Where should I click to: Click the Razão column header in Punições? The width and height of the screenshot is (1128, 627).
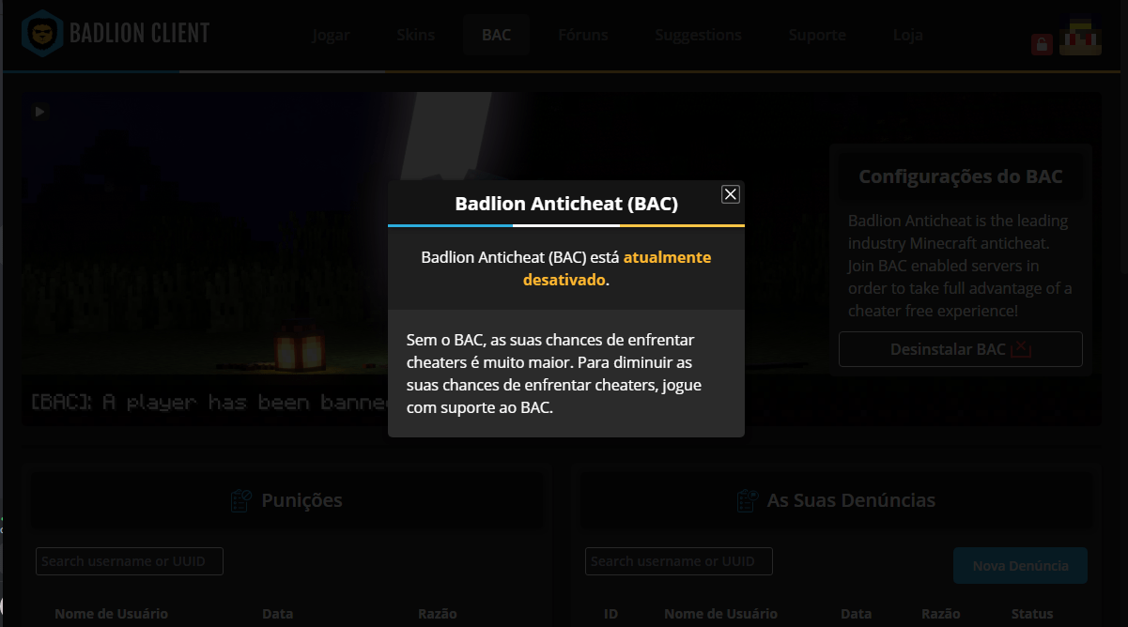pos(437,614)
